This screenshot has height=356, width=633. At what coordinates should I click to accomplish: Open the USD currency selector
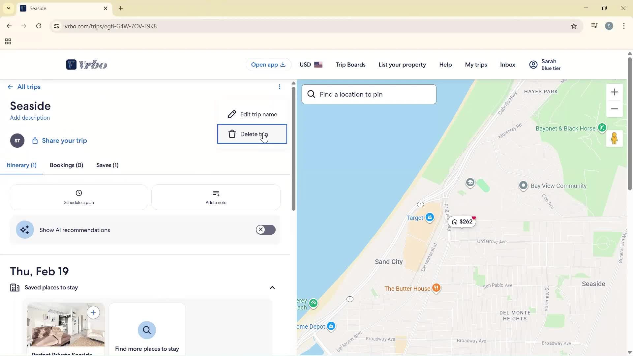click(310, 64)
